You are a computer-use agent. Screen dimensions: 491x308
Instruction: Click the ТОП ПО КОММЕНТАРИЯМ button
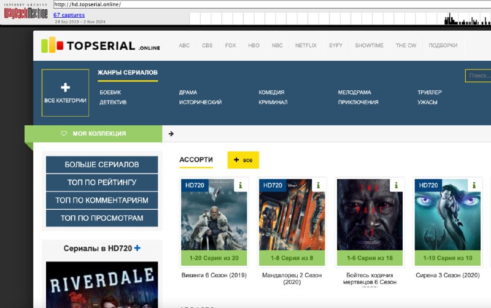point(102,201)
